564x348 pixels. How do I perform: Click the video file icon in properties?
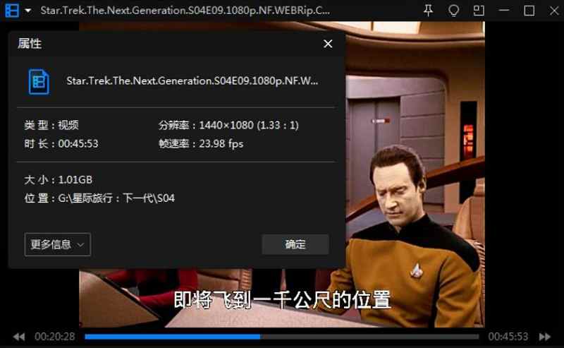tap(39, 82)
